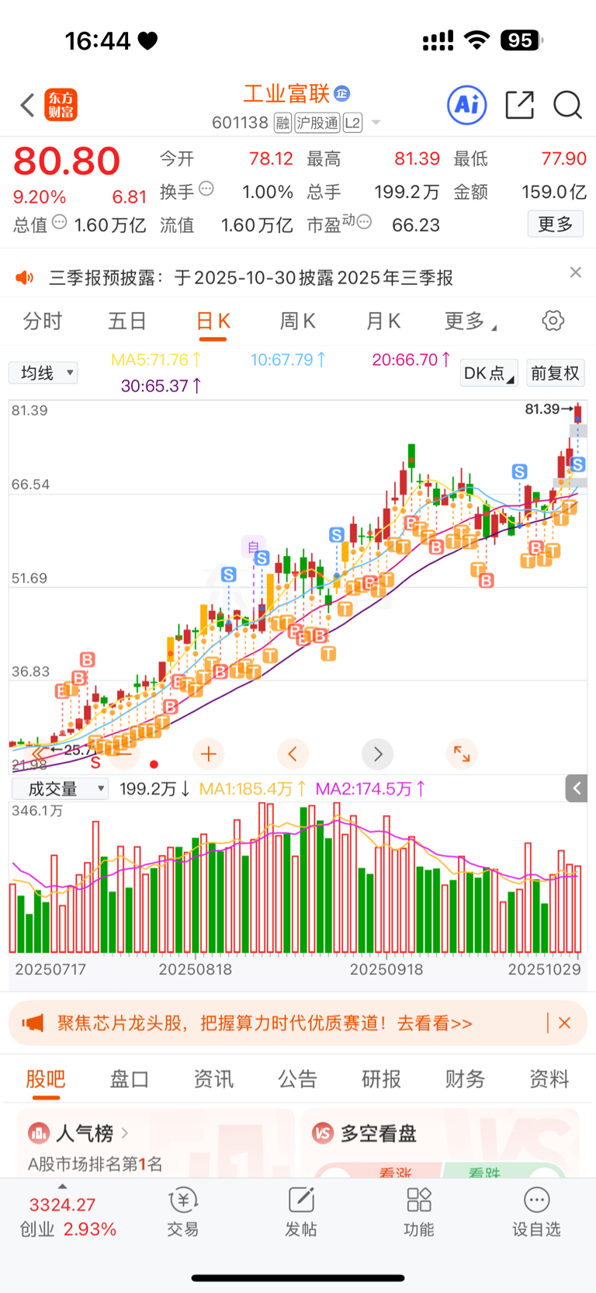Tap the 20250918 date label
This screenshot has width=596, height=1293.
pos(386,969)
